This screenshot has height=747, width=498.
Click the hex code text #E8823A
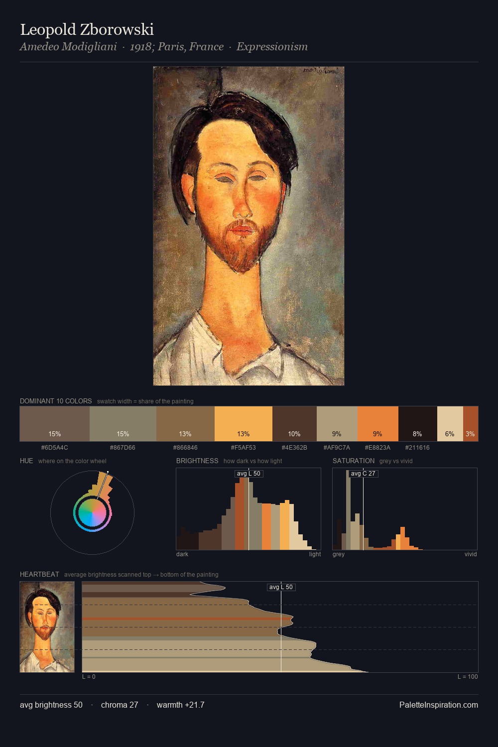377,448
